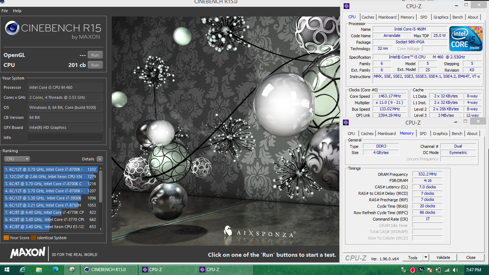Switch to Mainboard tab in top CPU-Z
The image size is (489, 275).
click(387, 17)
